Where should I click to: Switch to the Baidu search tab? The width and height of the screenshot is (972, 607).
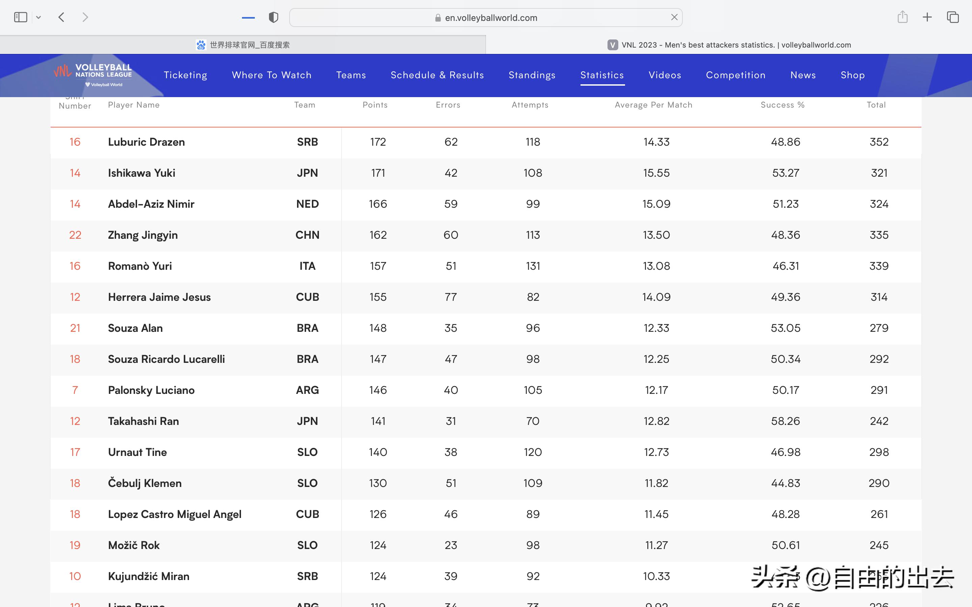coord(243,45)
